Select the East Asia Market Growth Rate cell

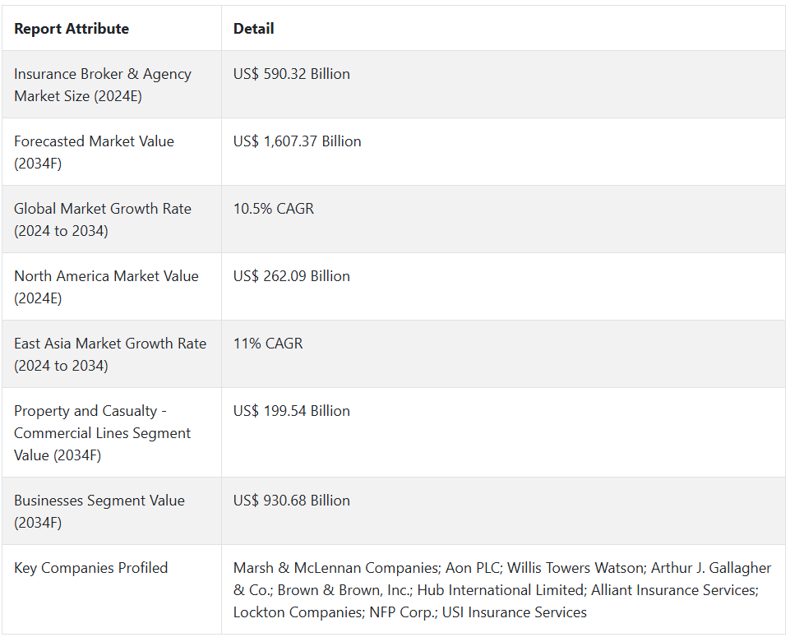(x=110, y=354)
